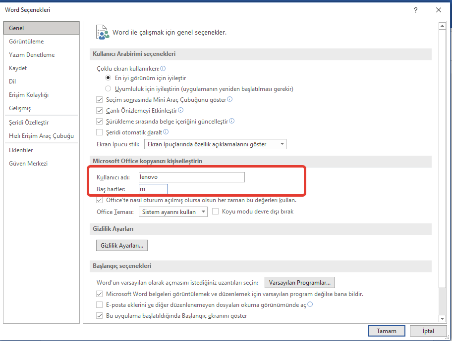
Task: Enable Şeridi otomatik daralt checkbox
Action: pos(99,132)
